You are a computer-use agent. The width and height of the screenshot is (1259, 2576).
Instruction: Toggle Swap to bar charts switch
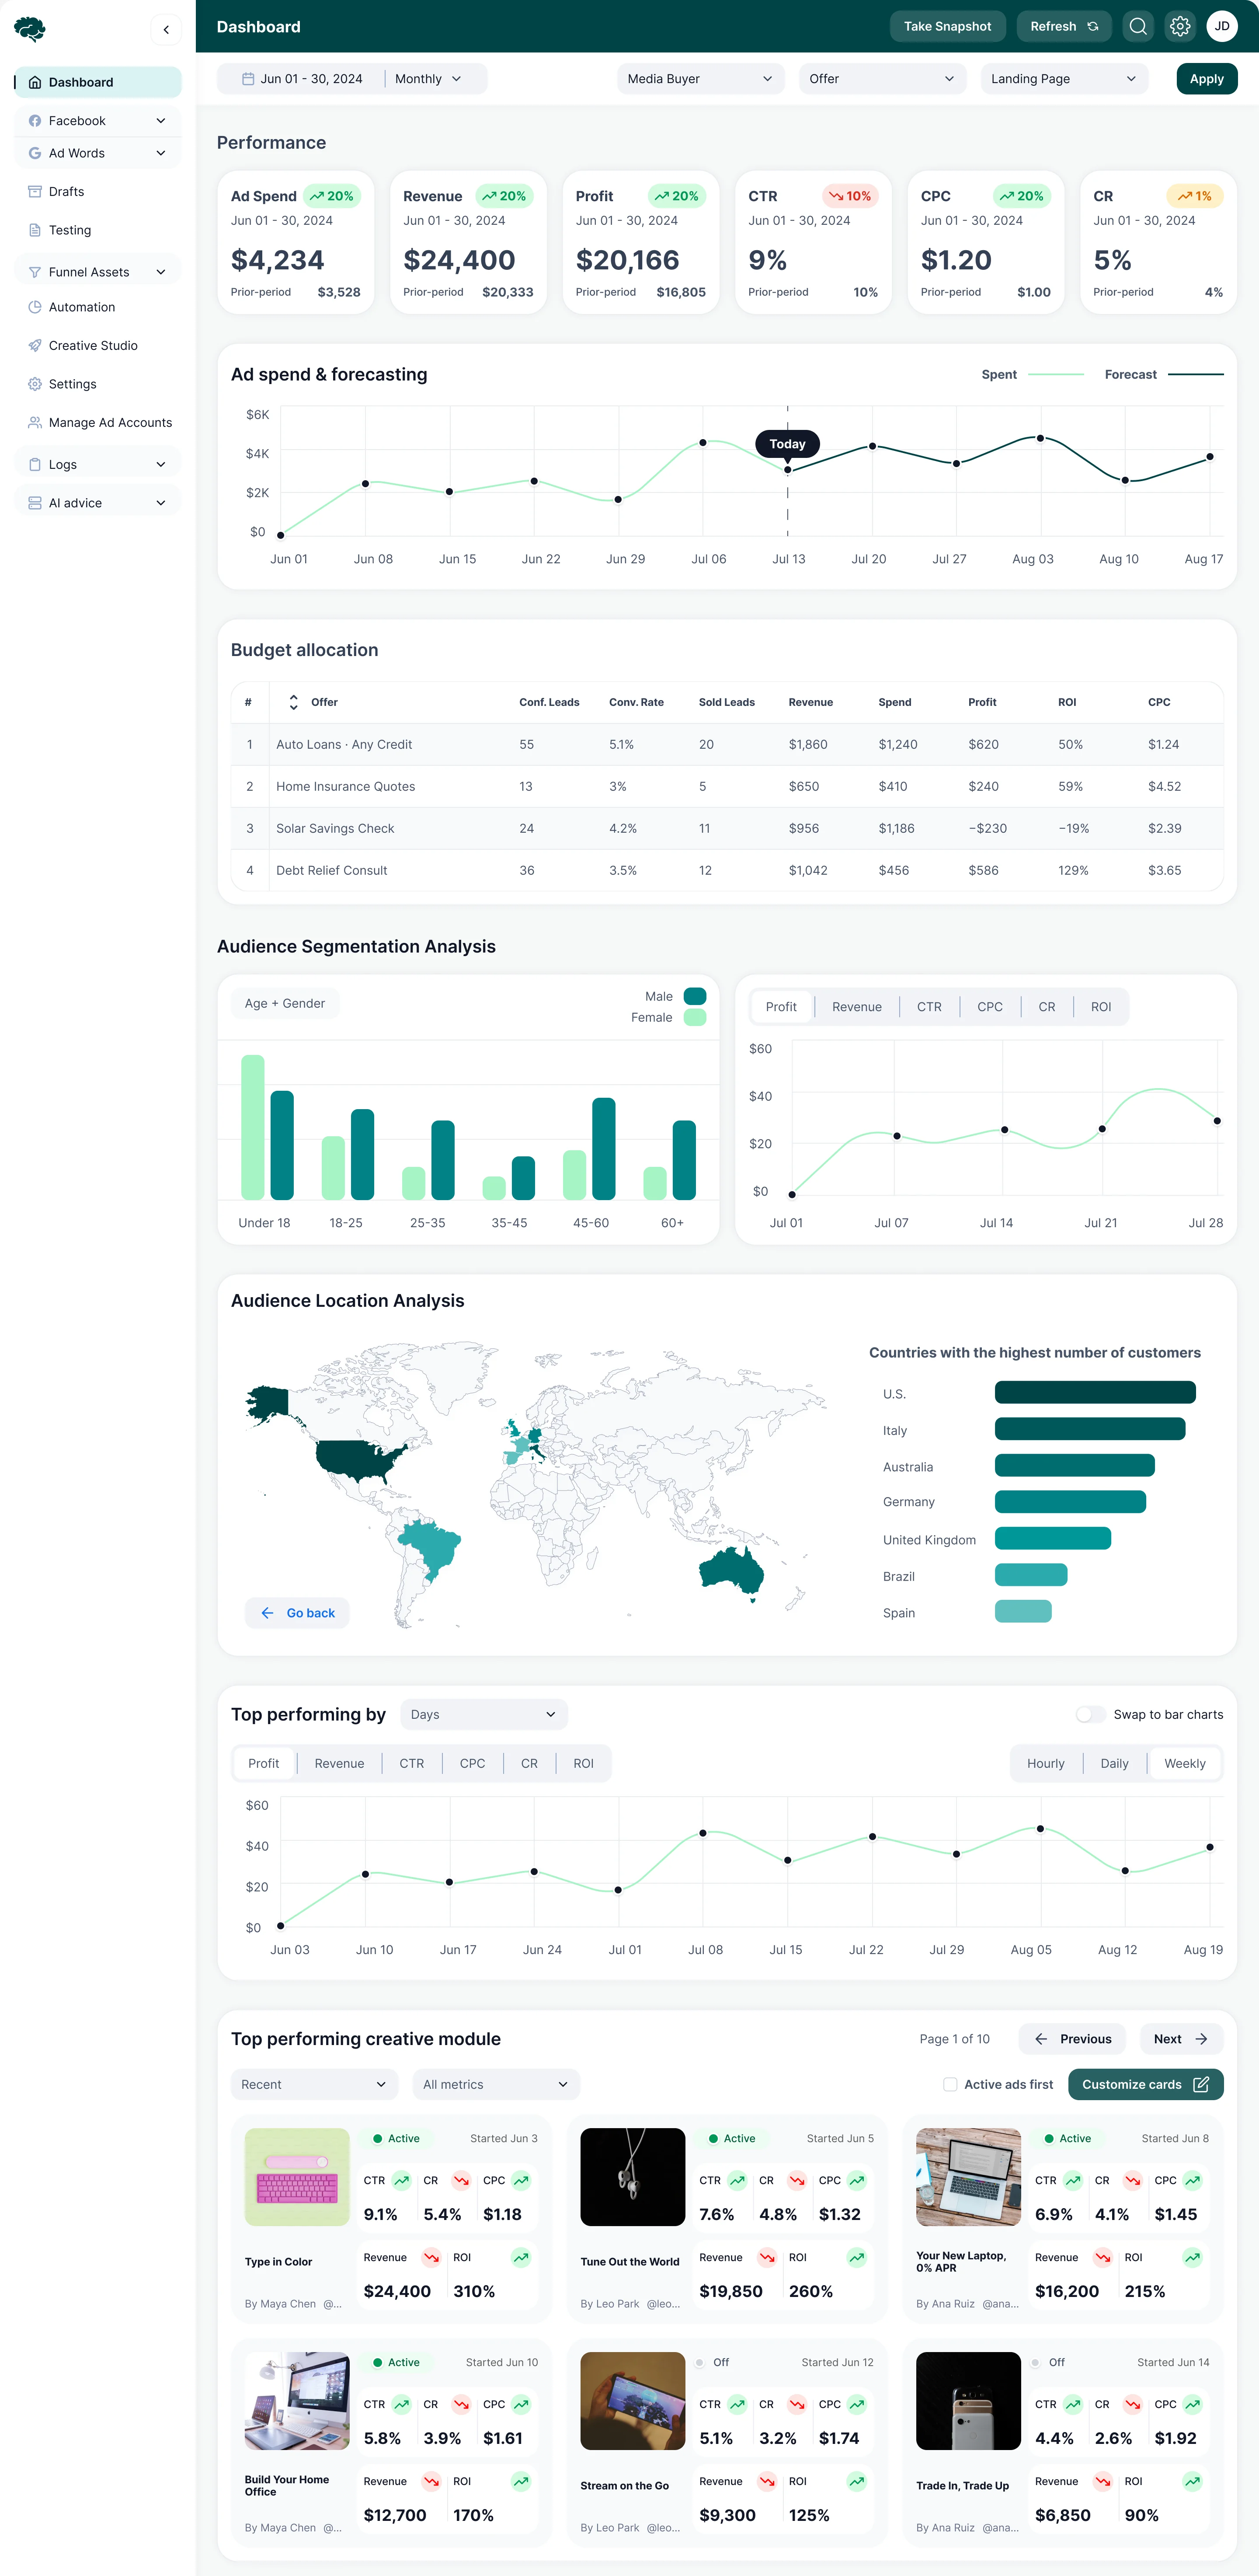[1090, 1714]
